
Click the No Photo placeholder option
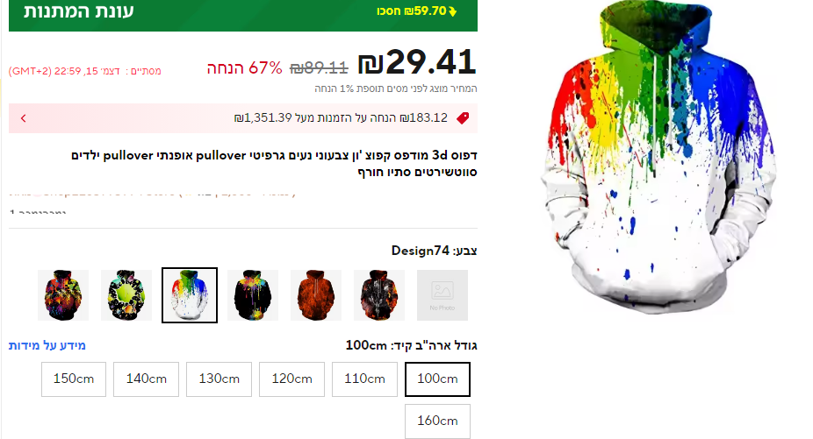tap(442, 295)
